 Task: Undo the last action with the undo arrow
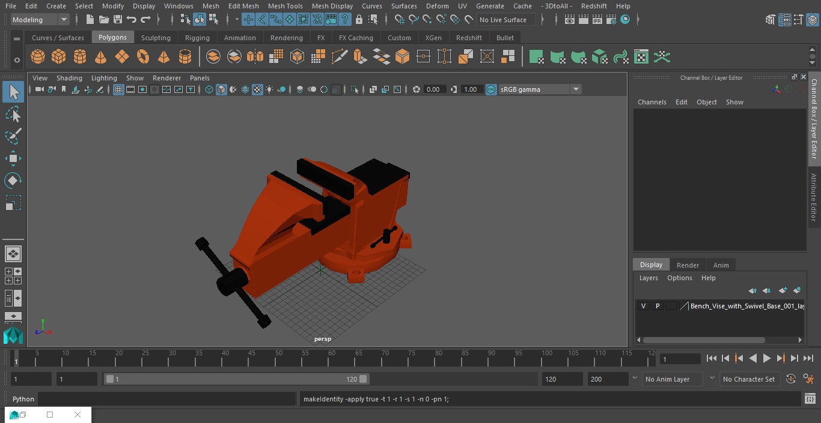click(x=132, y=20)
